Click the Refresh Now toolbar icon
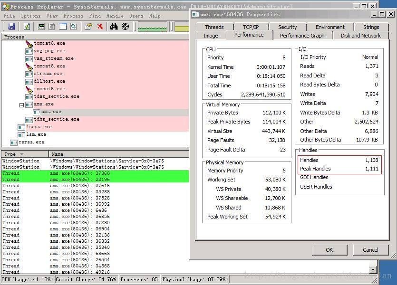 (x=27, y=26)
